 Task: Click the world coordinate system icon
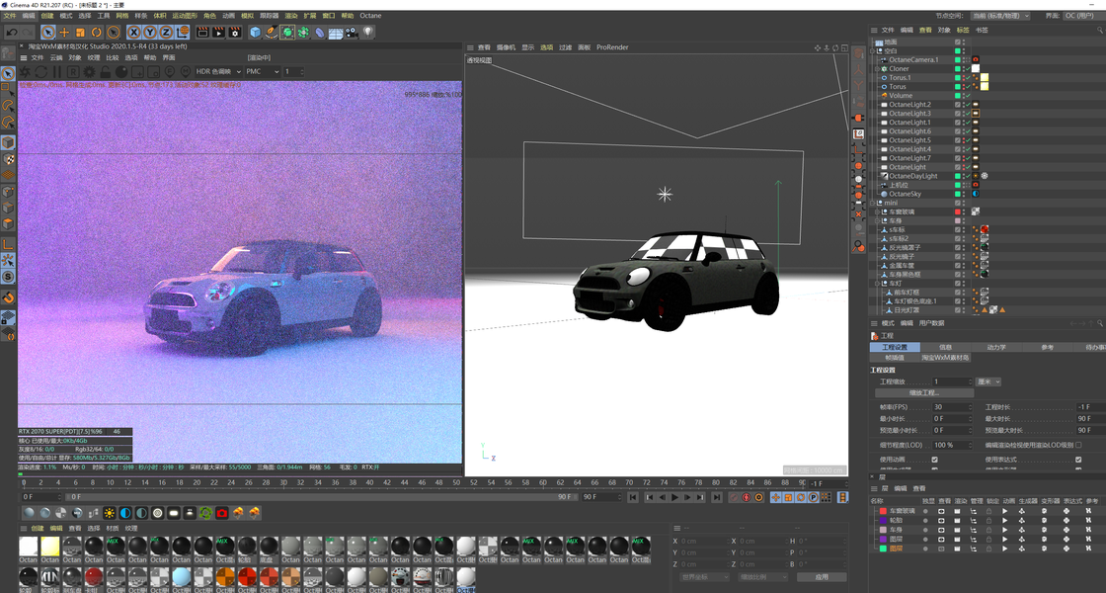(x=182, y=32)
